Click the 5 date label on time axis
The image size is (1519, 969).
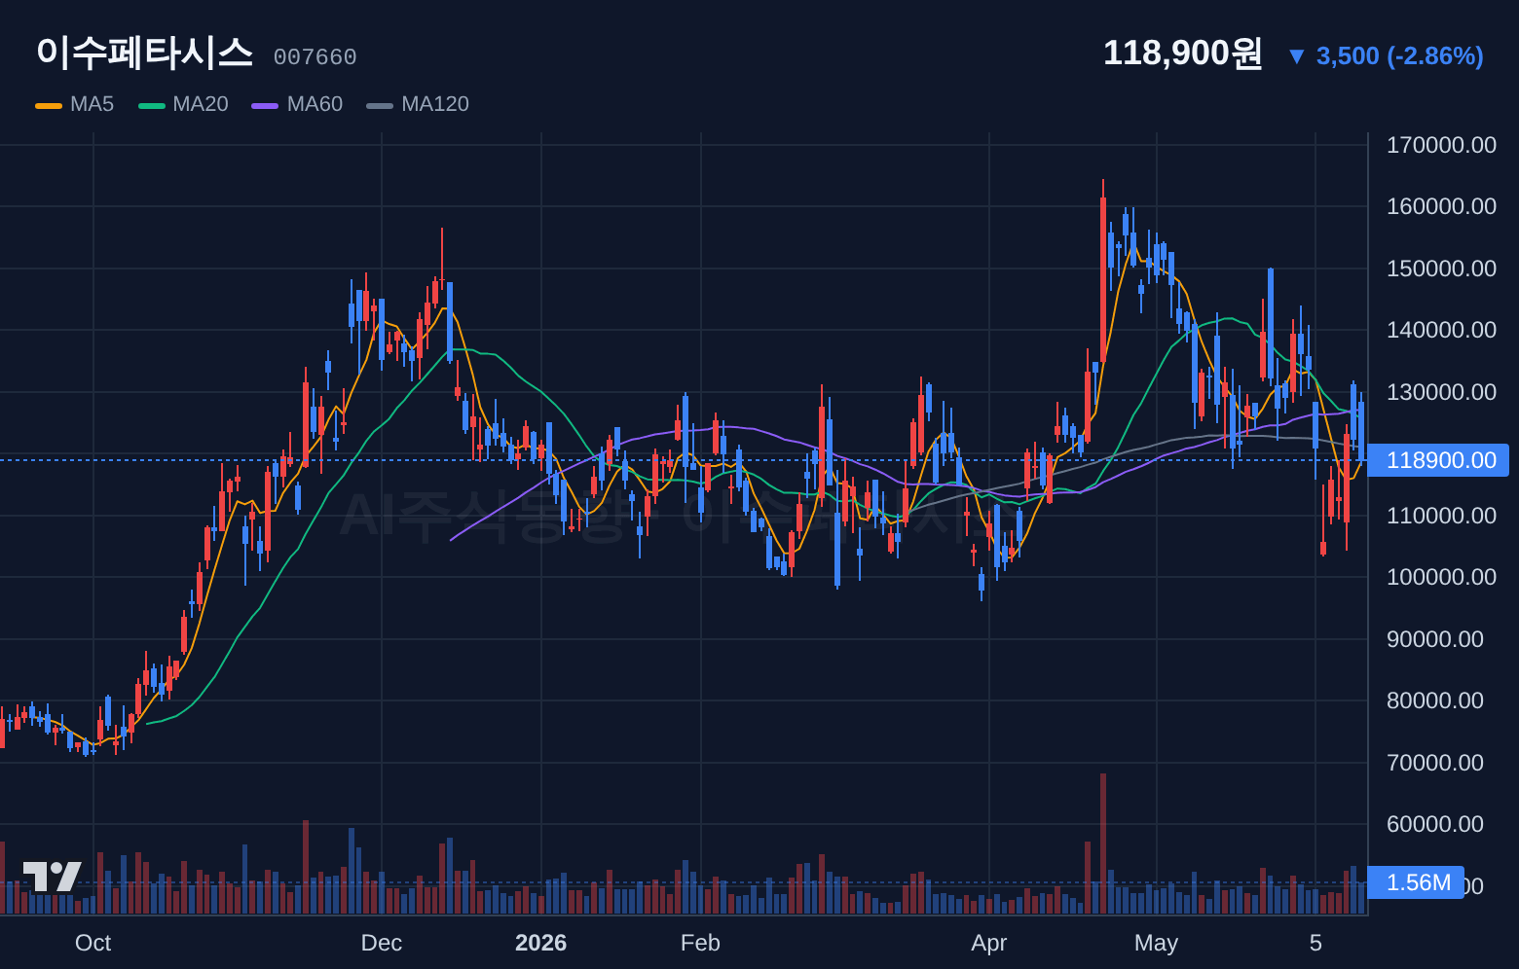click(1315, 943)
